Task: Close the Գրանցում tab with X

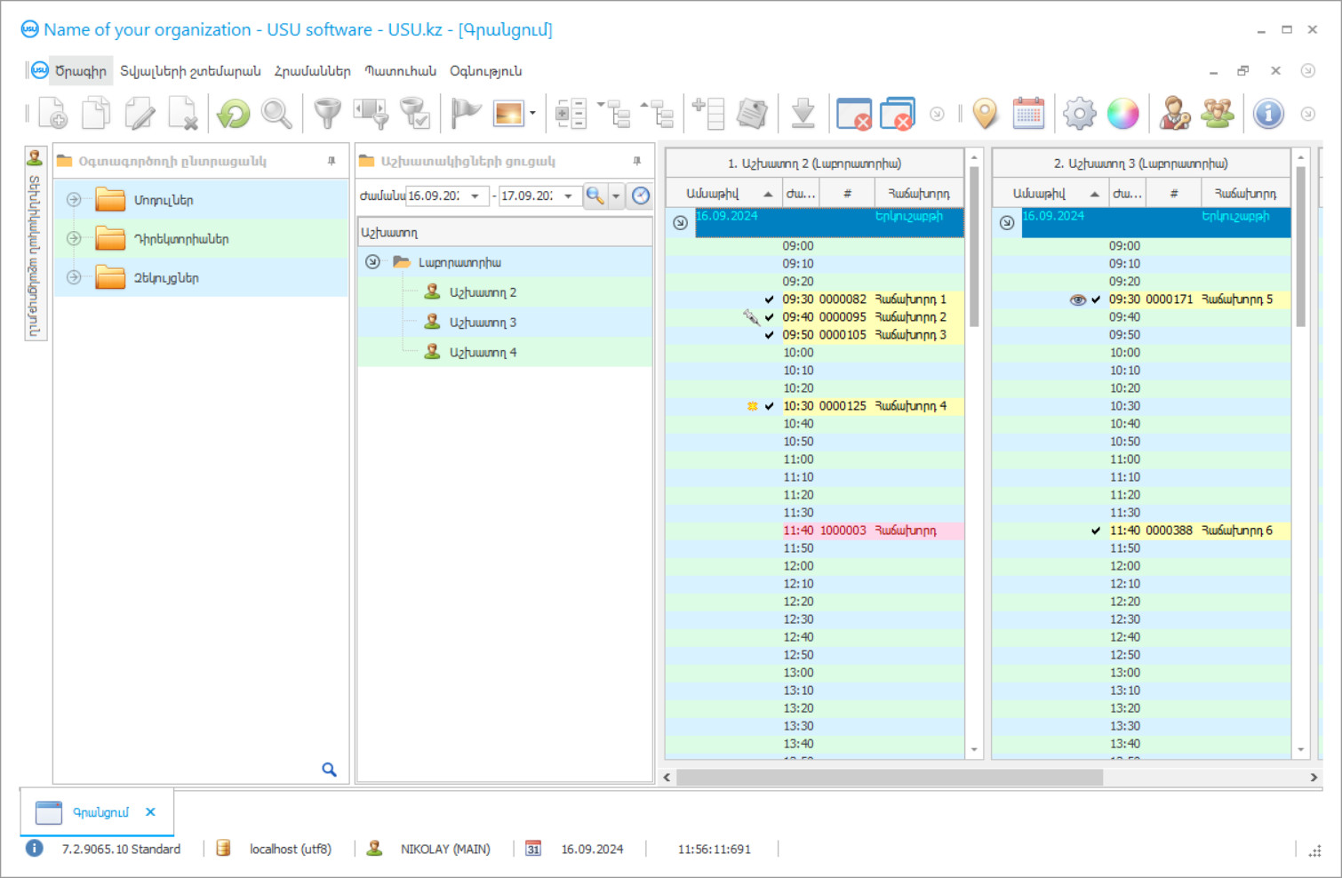Action: click(x=150, y=812)
